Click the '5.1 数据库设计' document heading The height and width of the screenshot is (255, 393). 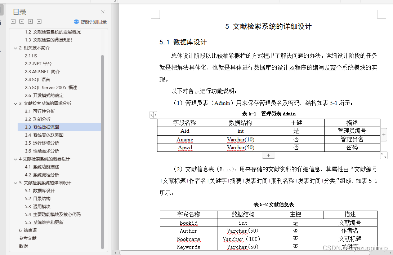coord(183,42)
